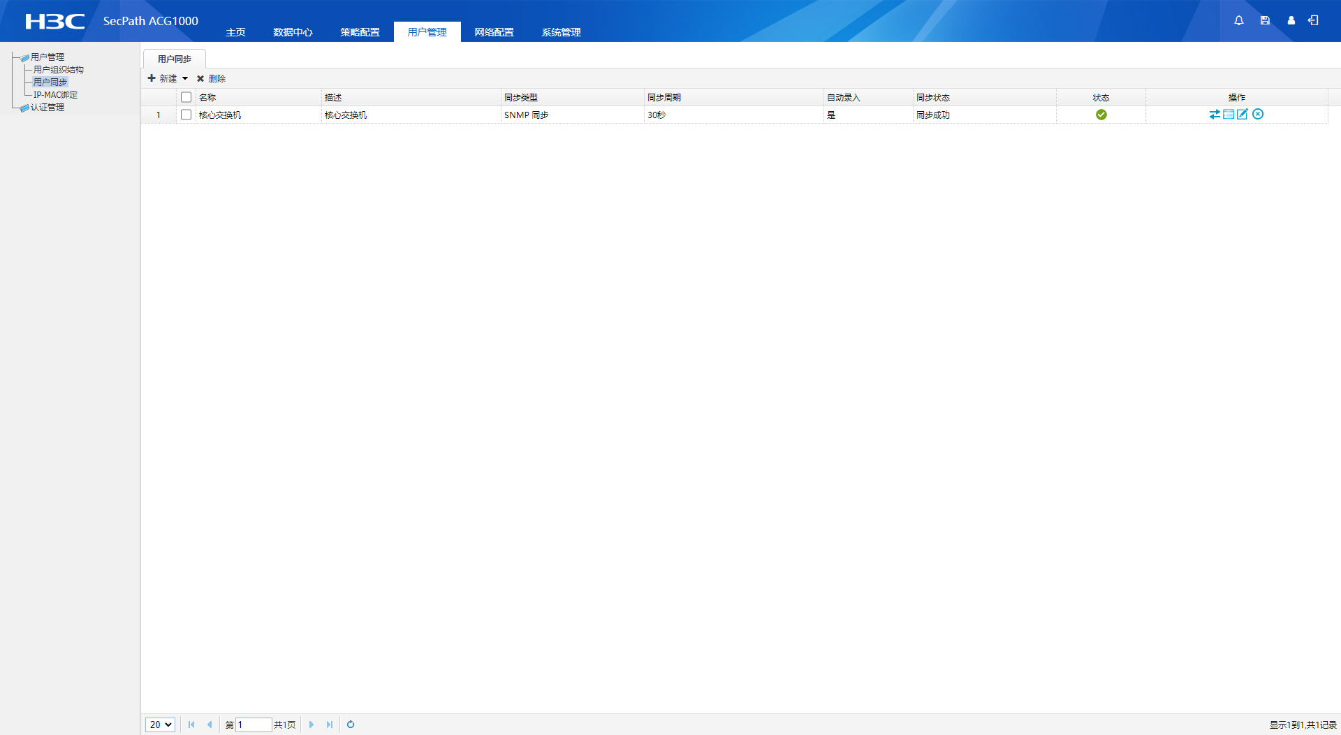Screen dimensions: 1341x735
Task: Click the 新建 button
Action: click(163, 78)
